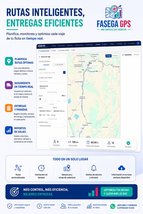Click the shield Información segura icon
Viewport: 143px width, 214px height.
(10, 206)
